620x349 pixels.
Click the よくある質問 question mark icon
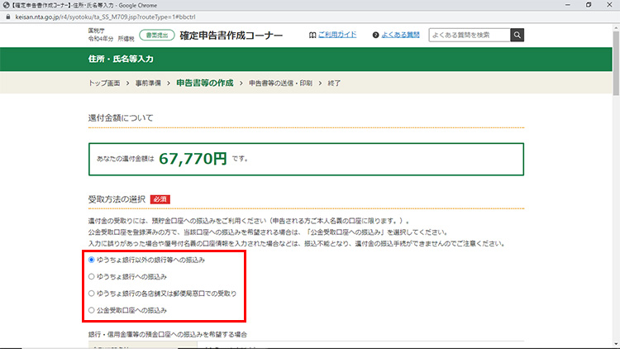[x=375, y=36]
